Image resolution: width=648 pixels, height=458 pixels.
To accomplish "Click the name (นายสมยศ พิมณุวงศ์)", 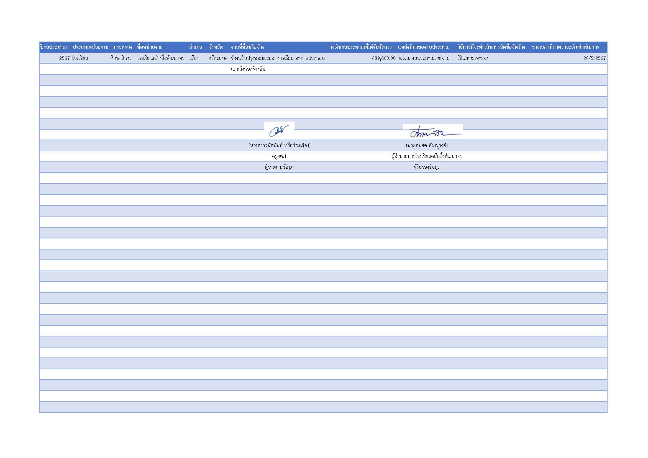I will click(427, 145).
